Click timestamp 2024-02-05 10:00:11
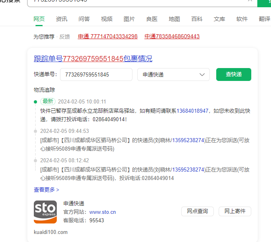The image size is (271, 242). [82, 101]
